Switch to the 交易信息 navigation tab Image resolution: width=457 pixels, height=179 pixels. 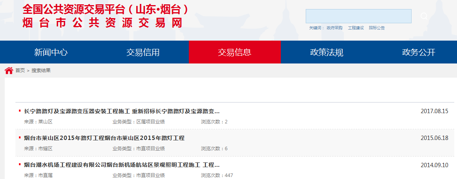[235, 52]
